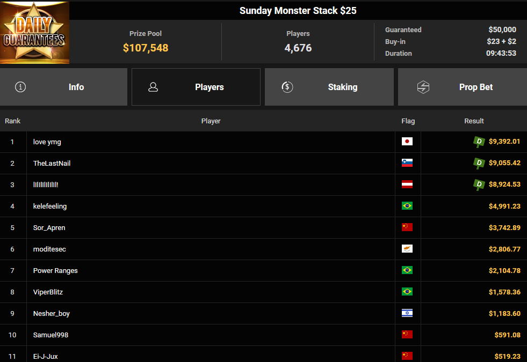Click the Slovenia flag for TheLastNail
The width and height of the screenshot is (527, 362).
pyautogui.click(x=407, y=163)
